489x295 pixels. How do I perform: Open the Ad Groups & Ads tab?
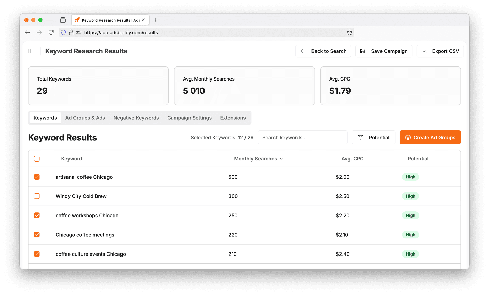point(85,118)
